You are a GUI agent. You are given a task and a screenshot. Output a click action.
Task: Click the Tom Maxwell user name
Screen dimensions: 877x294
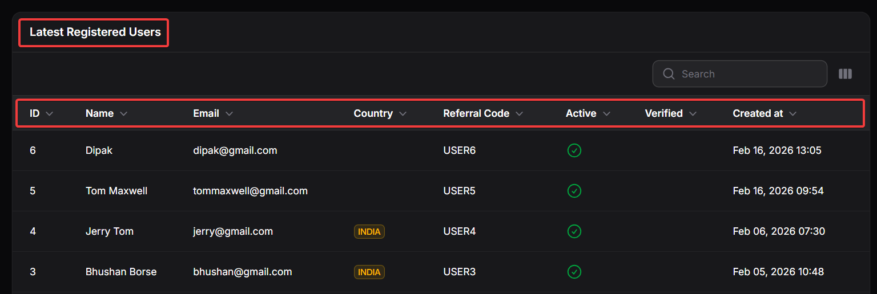pos(116,191)
